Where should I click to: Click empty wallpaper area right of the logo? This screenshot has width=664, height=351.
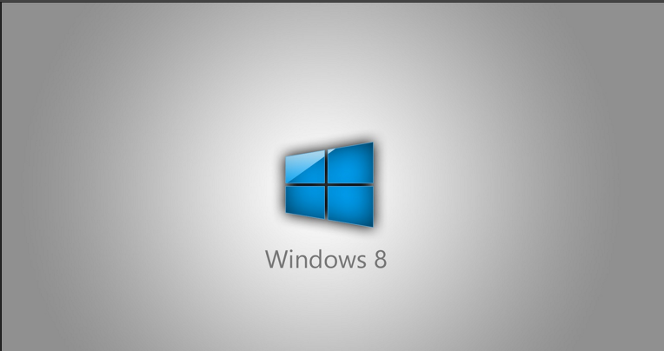(x=521, y=182)
